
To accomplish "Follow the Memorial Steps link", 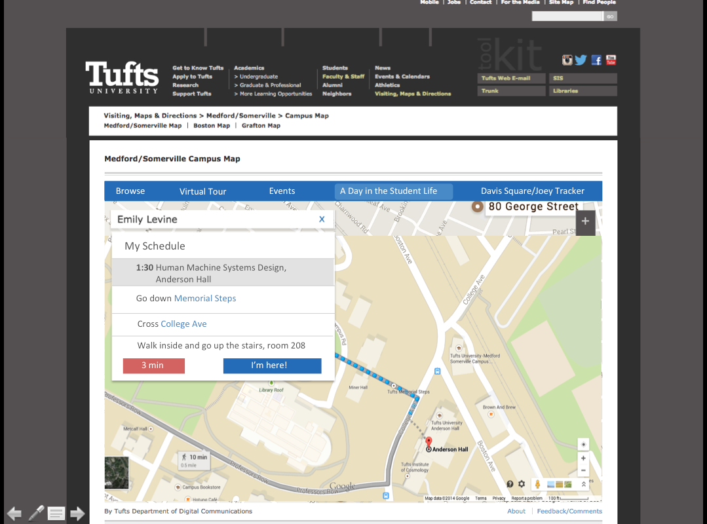I will pyautogui.click(x=205, y=298).
